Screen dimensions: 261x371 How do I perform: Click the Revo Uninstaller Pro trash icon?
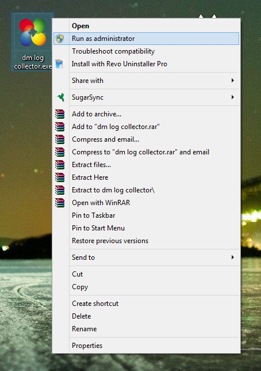[60, 64]
